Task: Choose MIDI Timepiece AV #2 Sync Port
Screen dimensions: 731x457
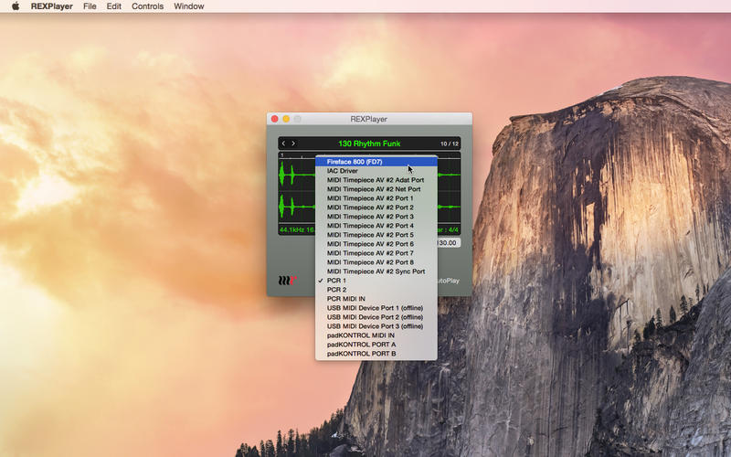Action: (376, 271)
